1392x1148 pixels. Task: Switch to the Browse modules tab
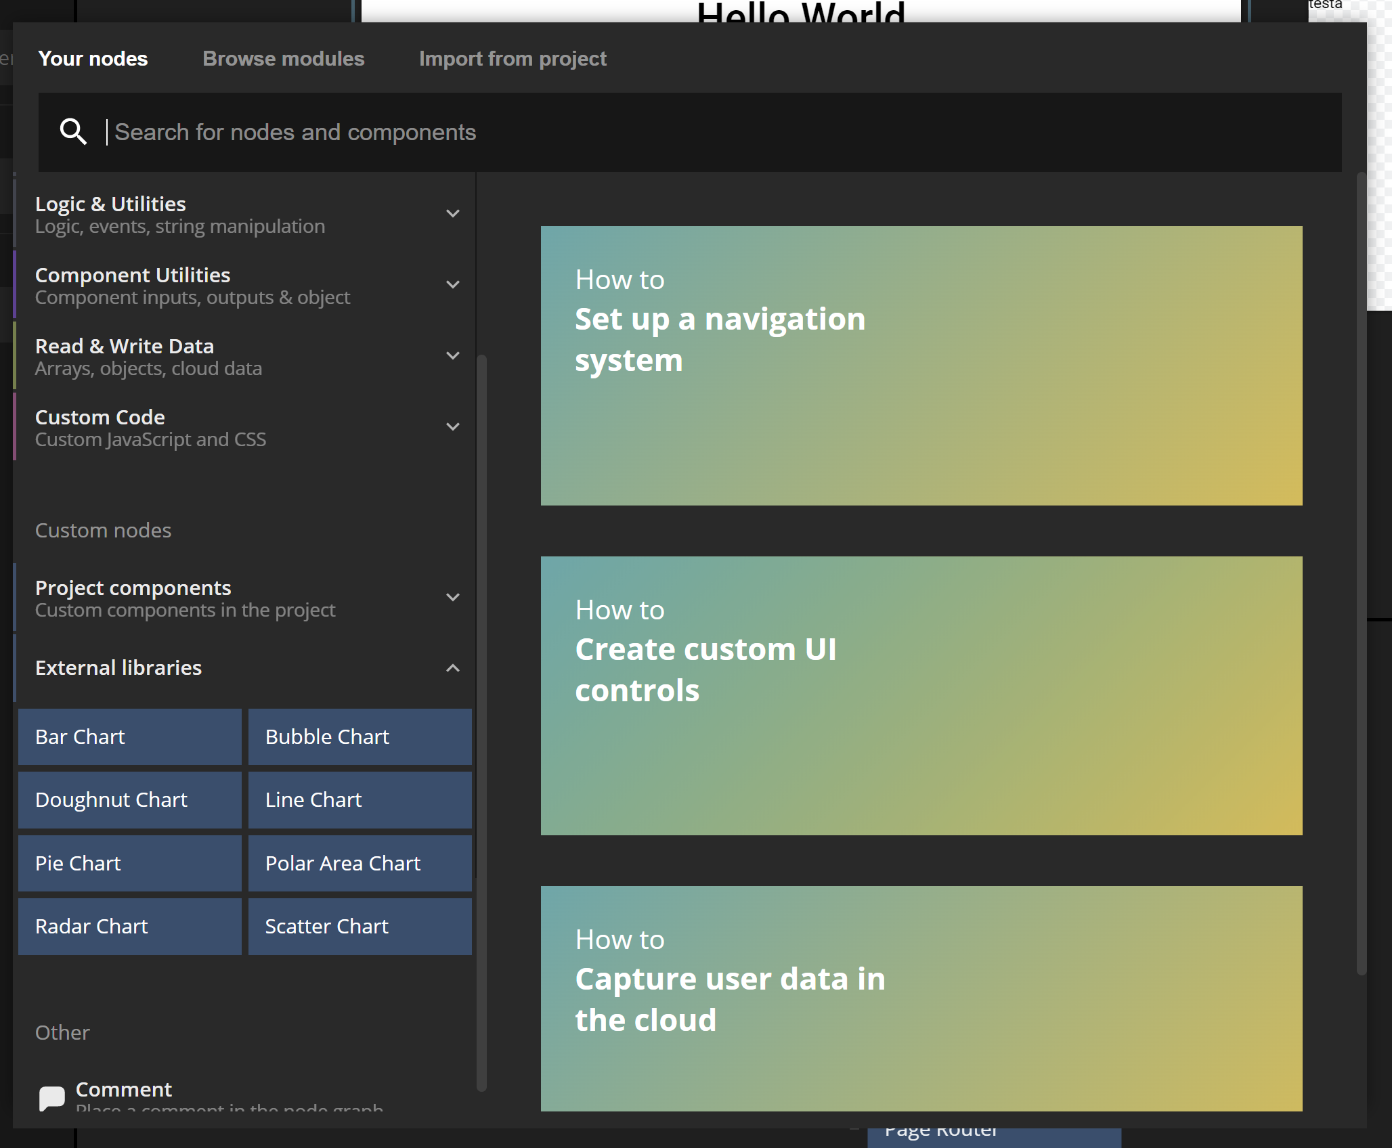[283, 59]
